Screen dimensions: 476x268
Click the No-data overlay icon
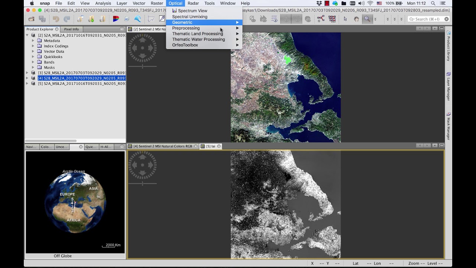point(252,19)
